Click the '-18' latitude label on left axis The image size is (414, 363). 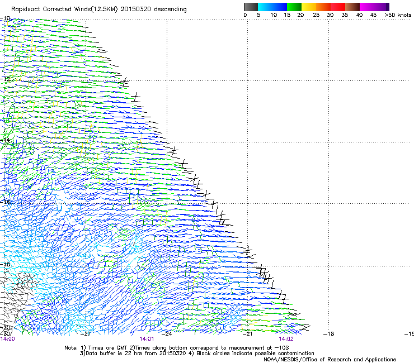tap(5, 264)
